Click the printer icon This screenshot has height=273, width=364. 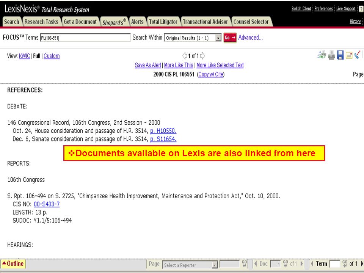click(331, 55)
